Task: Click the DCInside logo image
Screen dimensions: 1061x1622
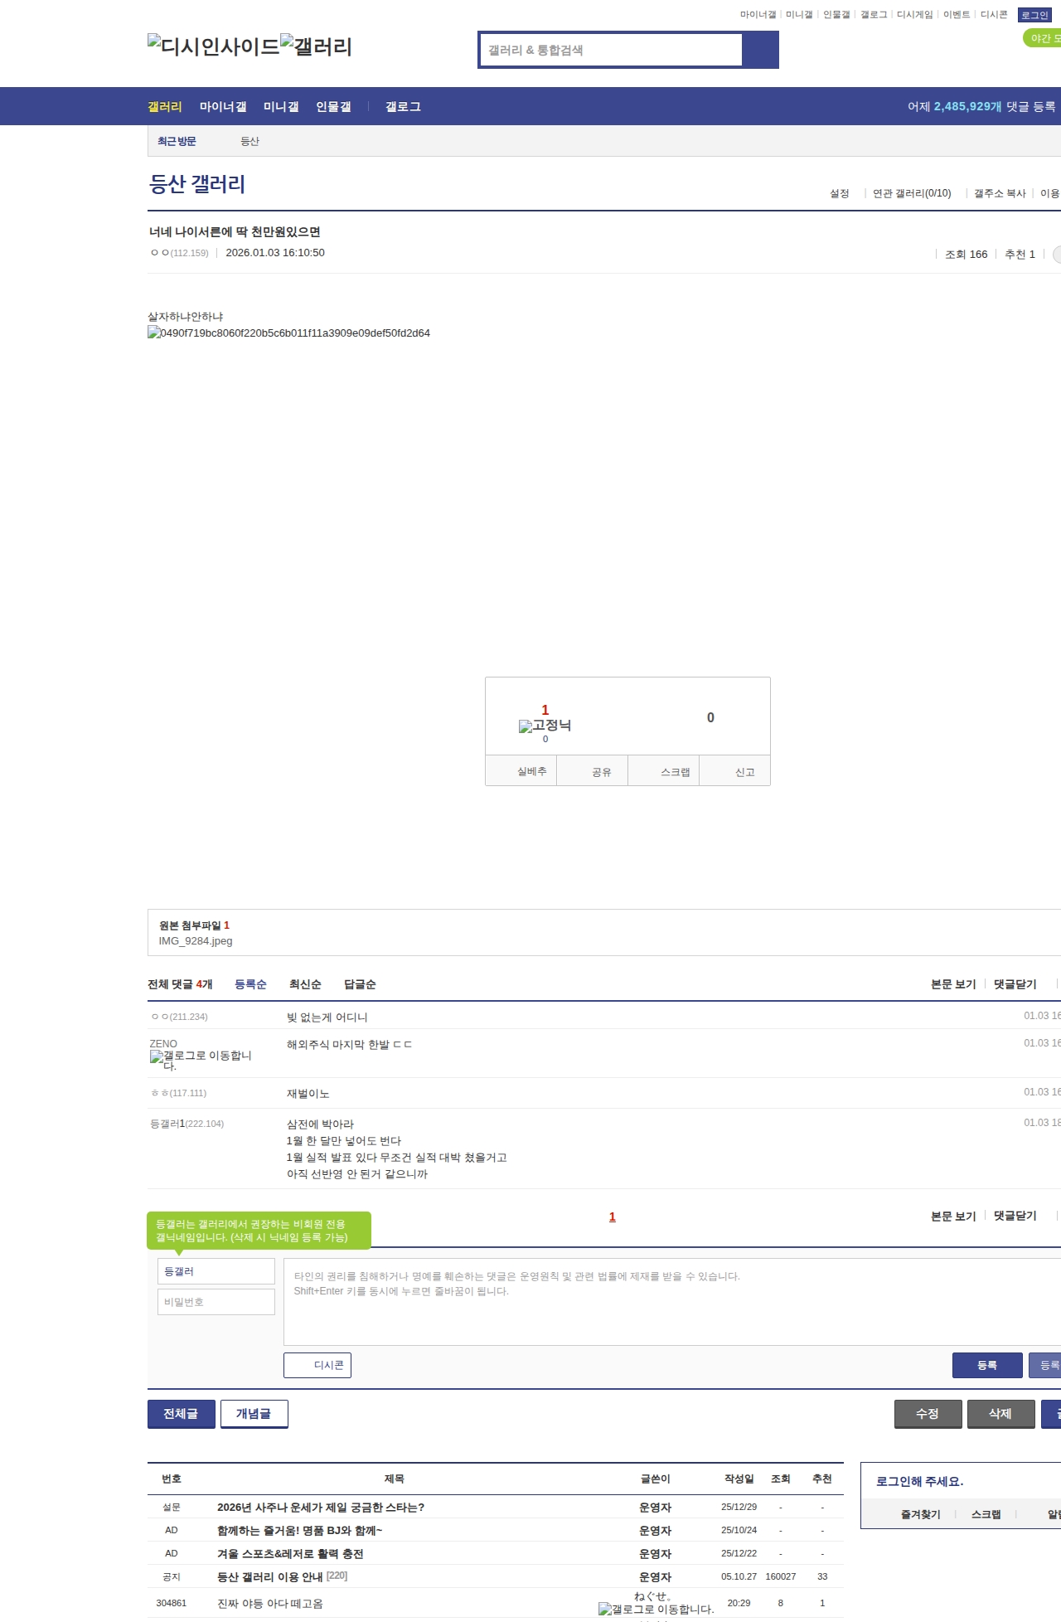Action: point(213,46)
